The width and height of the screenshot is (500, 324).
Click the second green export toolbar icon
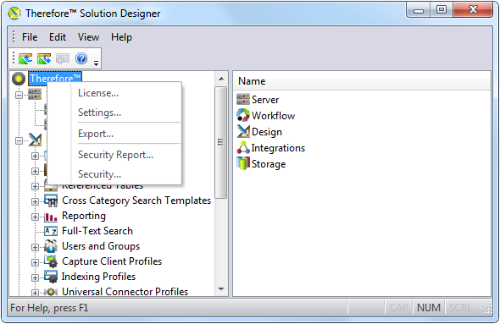tap(44, 58)
